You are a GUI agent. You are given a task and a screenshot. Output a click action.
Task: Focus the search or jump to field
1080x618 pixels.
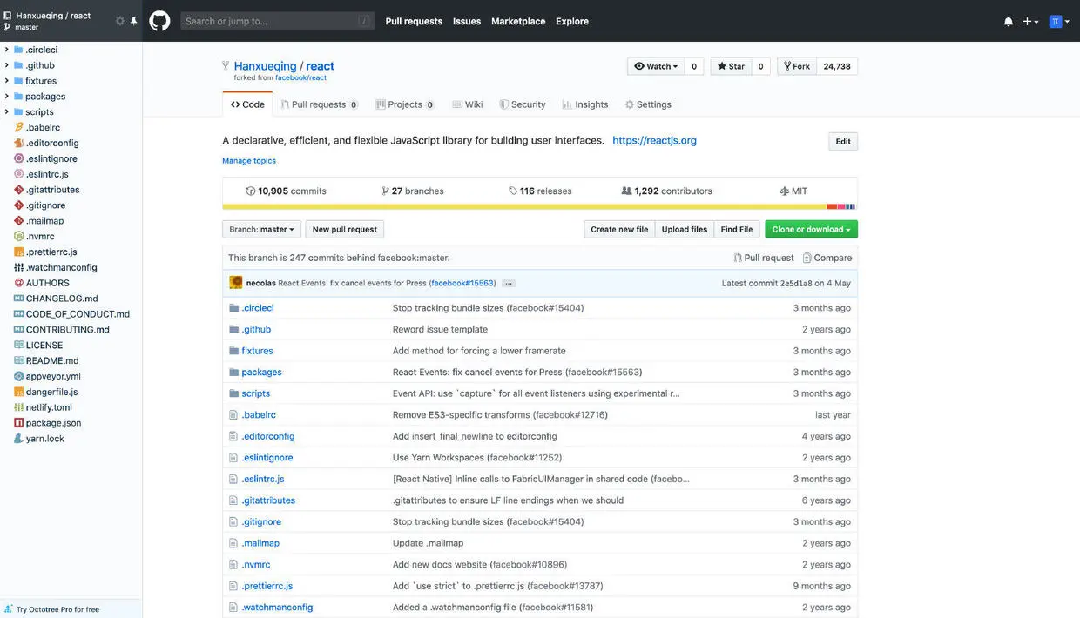(278, 21)
